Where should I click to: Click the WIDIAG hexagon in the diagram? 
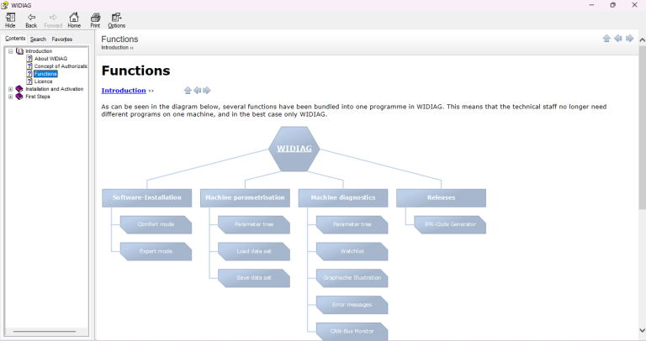pos(294,149)
